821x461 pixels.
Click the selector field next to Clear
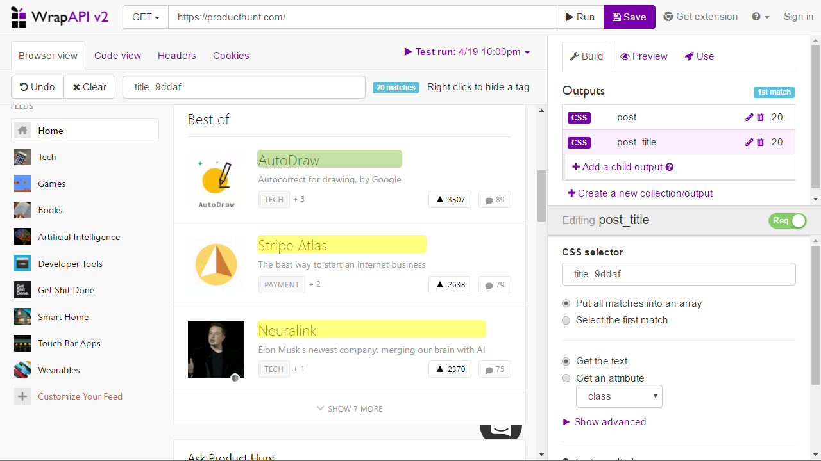[x=244, y=87]
